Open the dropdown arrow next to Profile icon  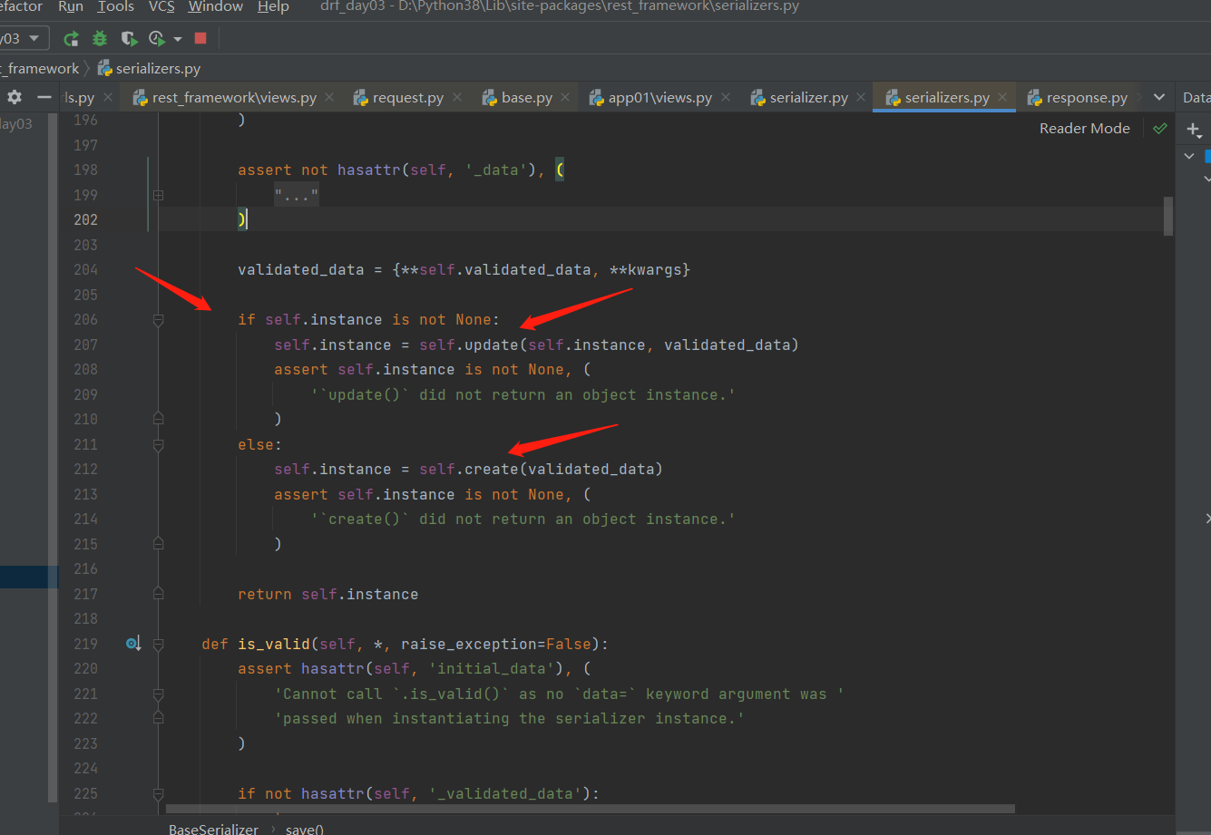coord(178,39)
